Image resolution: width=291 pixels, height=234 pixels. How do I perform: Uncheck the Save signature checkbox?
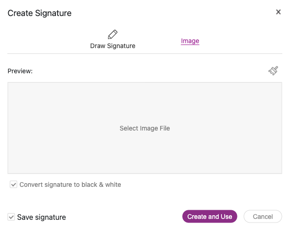[x=11, y=217]
